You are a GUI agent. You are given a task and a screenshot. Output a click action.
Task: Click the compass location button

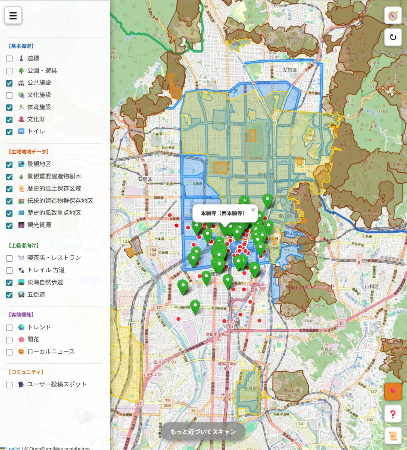tap(393, 15)
